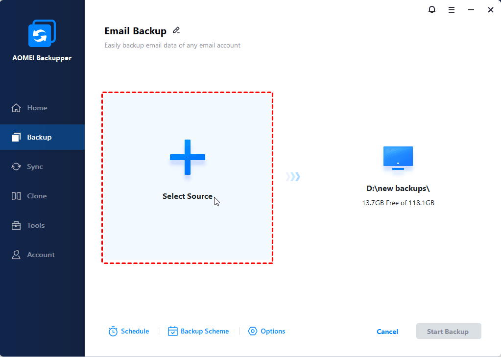Click Start Backup

[x=448, y=331]
